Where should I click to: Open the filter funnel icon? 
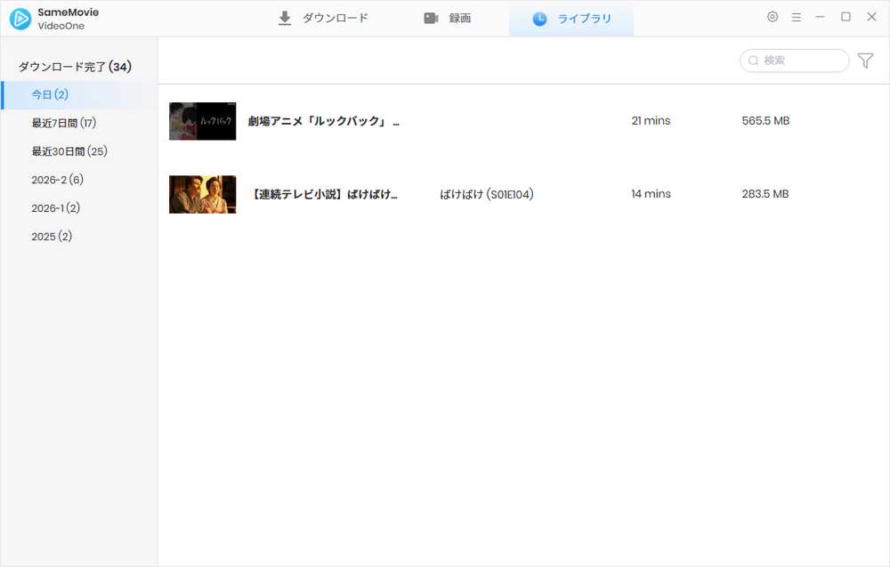[x=865, y=61]
